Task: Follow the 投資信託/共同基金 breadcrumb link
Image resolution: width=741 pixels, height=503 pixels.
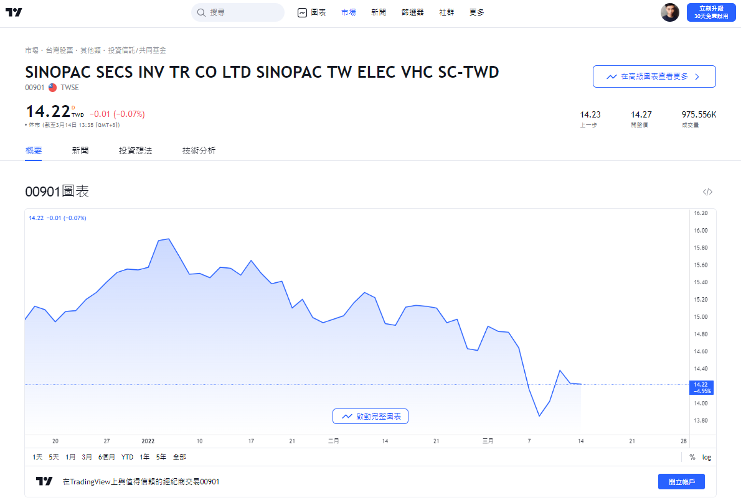Action: (x=137, y=50)
